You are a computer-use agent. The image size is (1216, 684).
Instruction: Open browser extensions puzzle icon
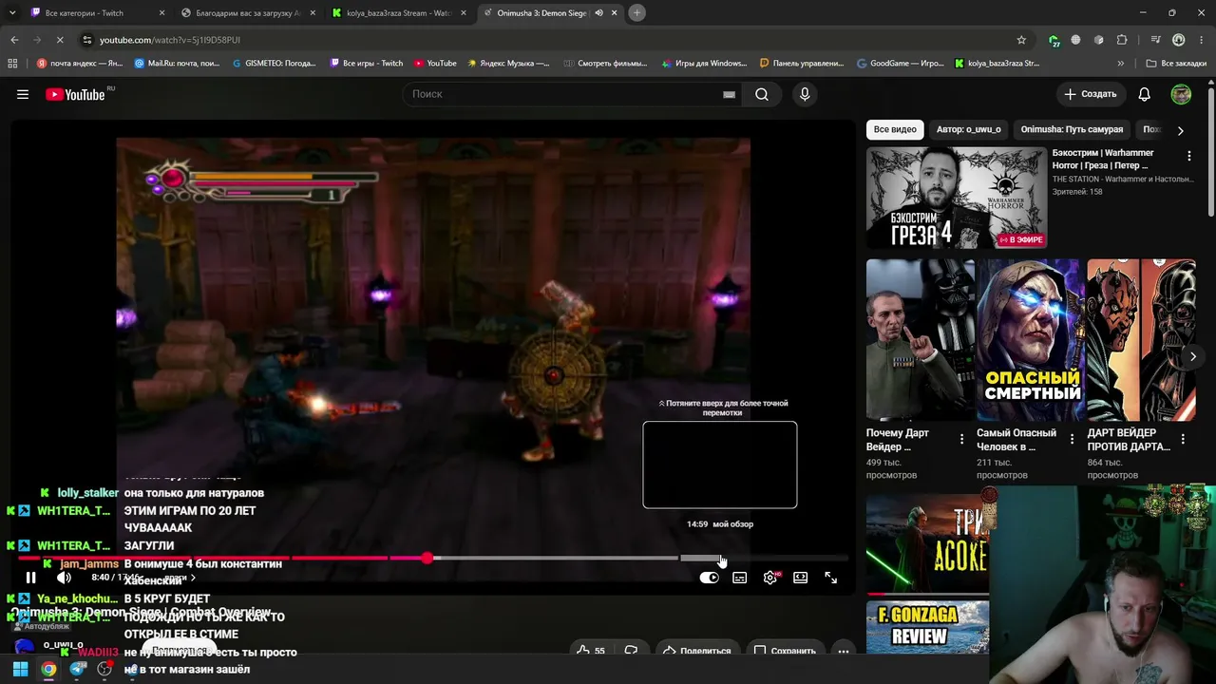(1122, 40)
